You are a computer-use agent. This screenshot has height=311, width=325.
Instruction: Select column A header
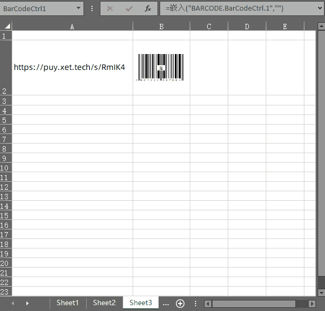coord(72,26)
